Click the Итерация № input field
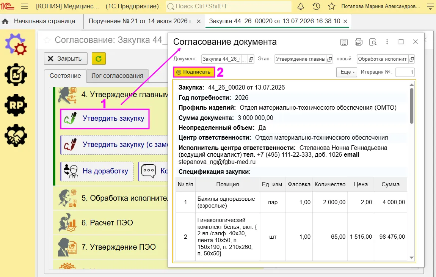Image resolution: width=436 pixels, height=277 pixels. [405, 72]
